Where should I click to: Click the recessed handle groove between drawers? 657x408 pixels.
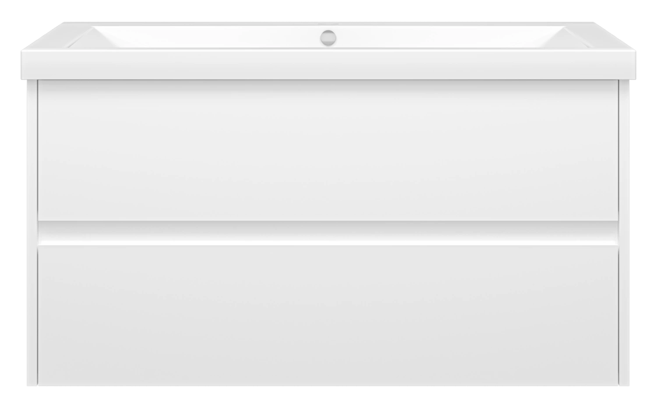pos(328,230)
